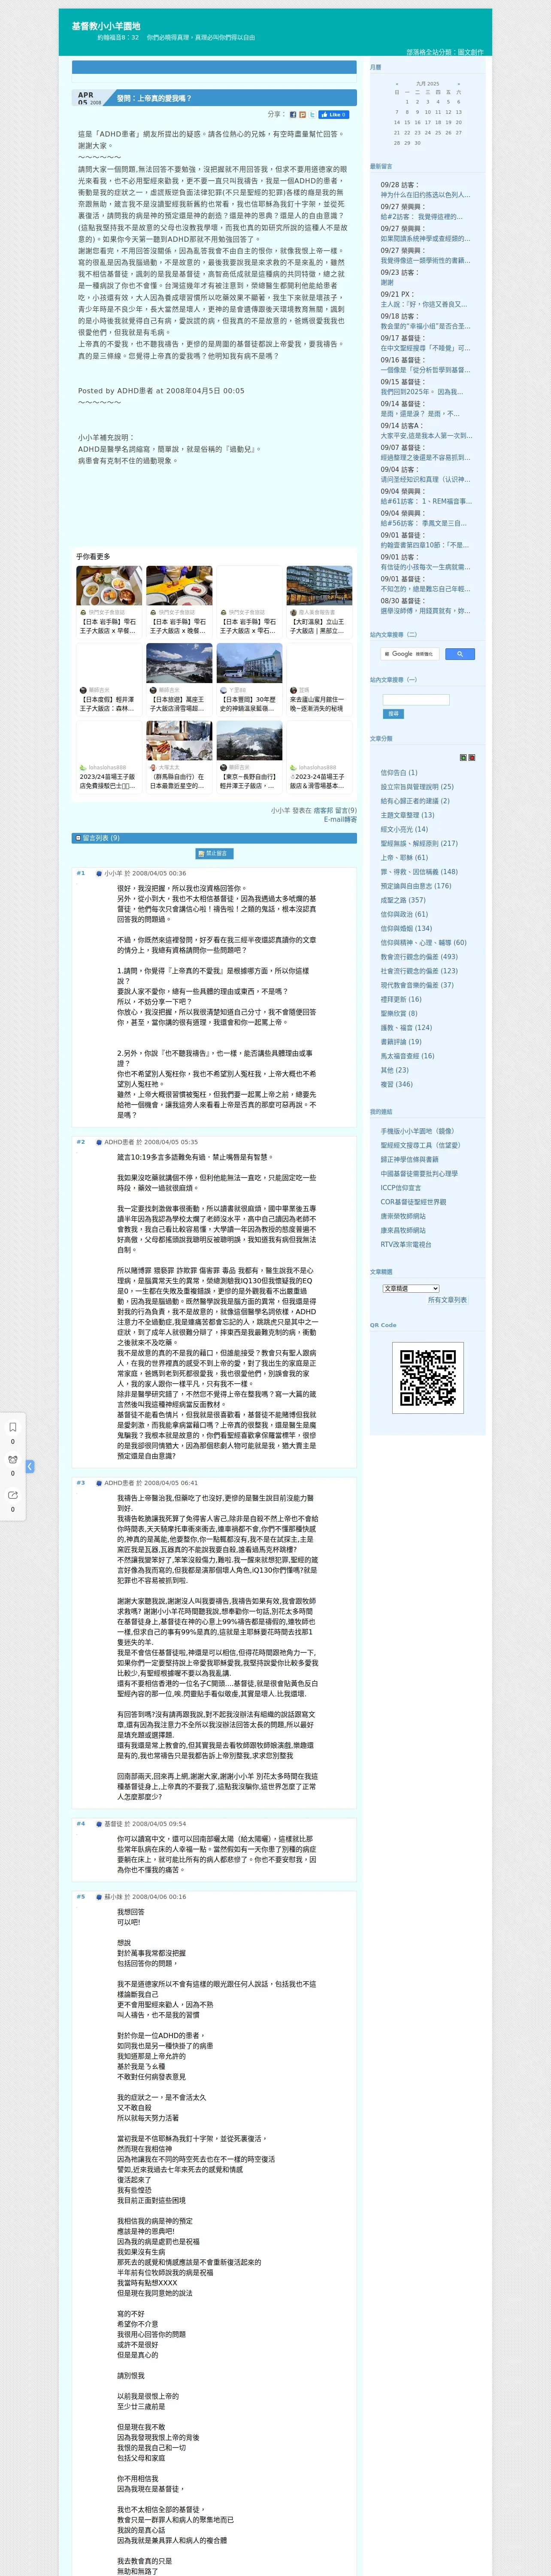
Task: Open the 複習 (346) category
Action: coord(396,1084)
